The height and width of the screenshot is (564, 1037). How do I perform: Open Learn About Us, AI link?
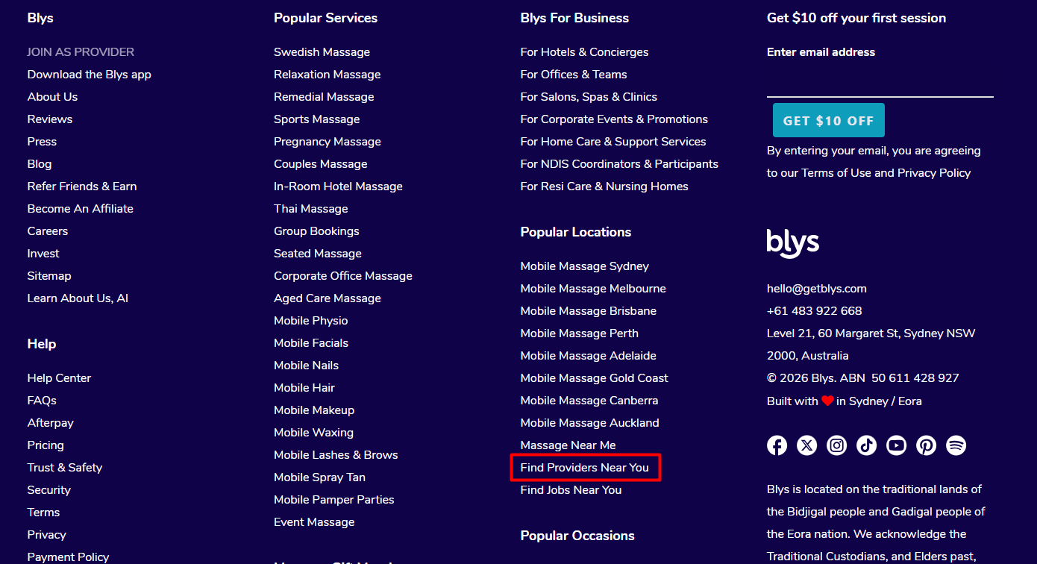(x=78, y=298)
